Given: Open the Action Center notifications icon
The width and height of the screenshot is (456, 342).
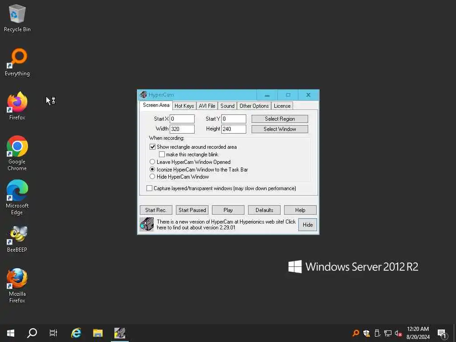Looking at the screenshot, I should pos(442,334).
